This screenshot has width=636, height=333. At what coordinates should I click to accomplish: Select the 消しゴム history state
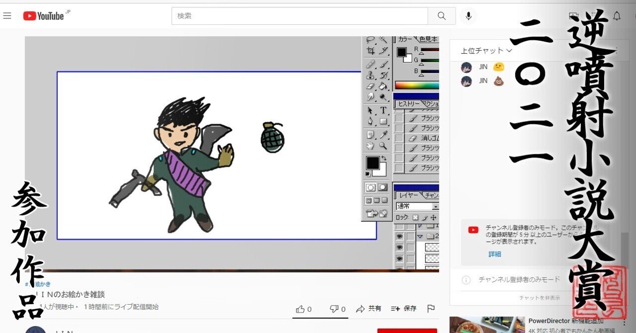[422, 138]
